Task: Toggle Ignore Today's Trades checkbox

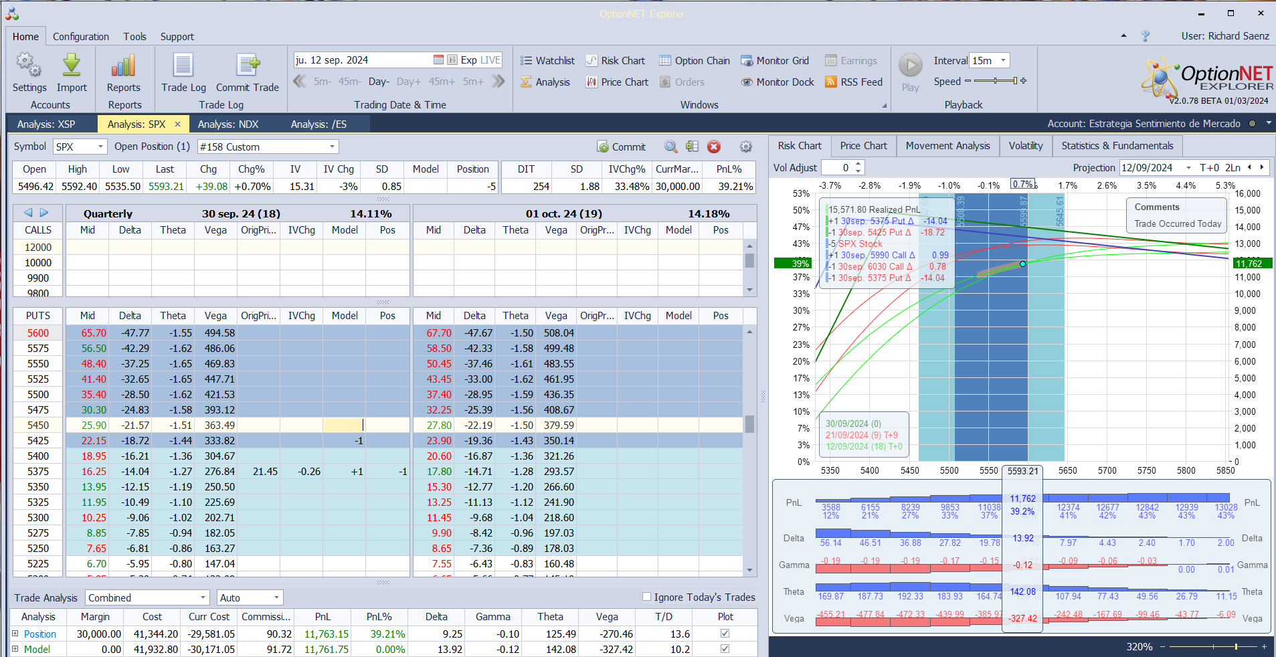Action: [x=646, y=597]
